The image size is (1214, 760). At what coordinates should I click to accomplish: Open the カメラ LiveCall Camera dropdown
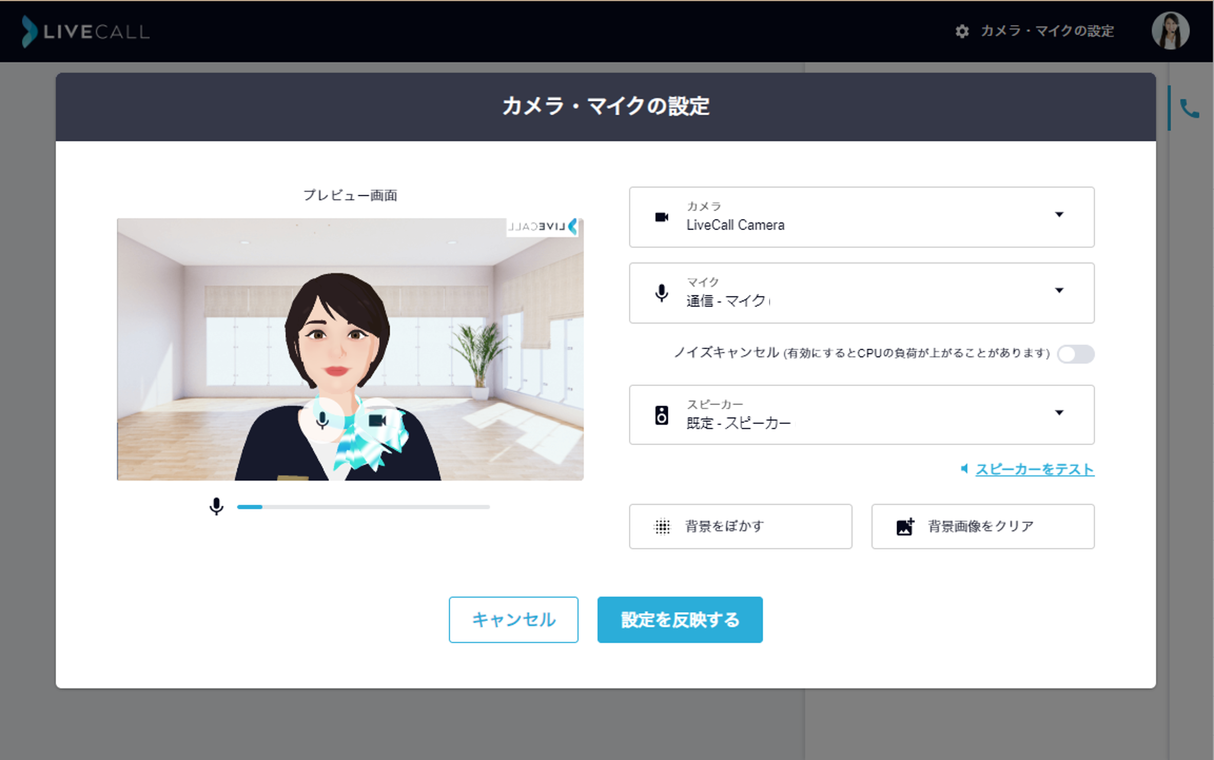click(x=861, y=217)
